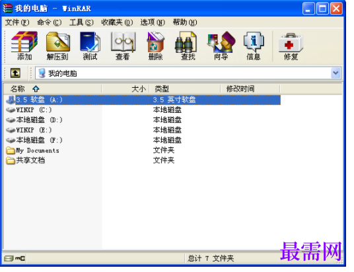This screenshot has width=354, height=272.
Task: Click the WinRAR books icon in title bar
Action: point(7,9)
